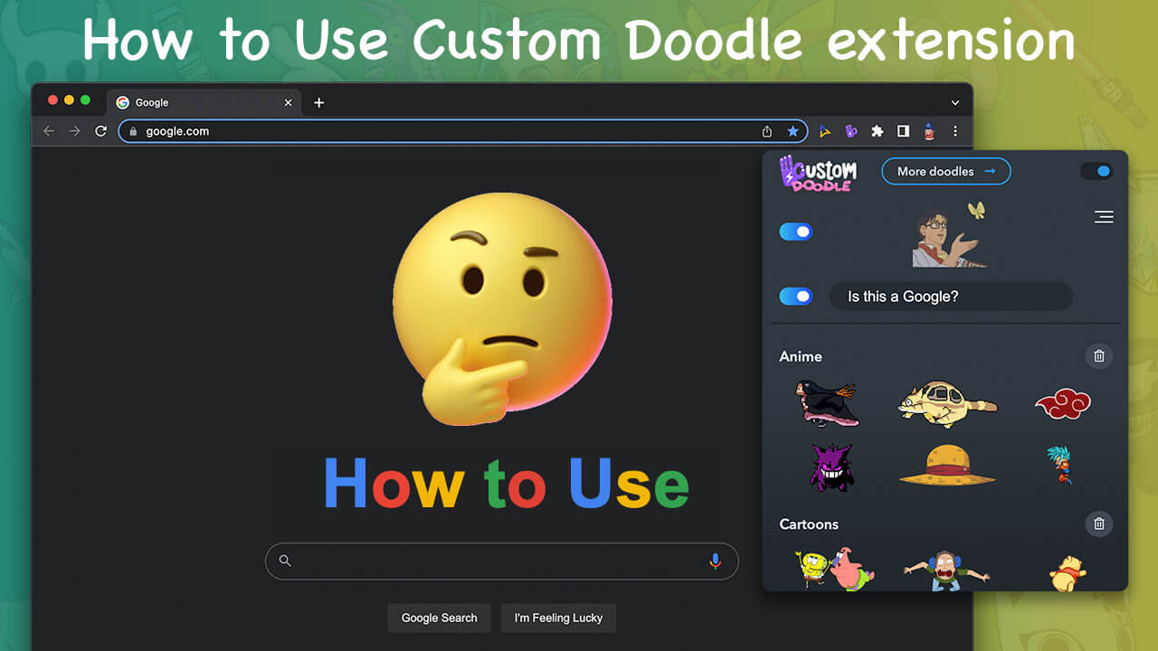Viewport: 1158px width, 651px height.
Task: Bookmark the page using the star icon
Action: pyautogui.click(x=793, y=131)
